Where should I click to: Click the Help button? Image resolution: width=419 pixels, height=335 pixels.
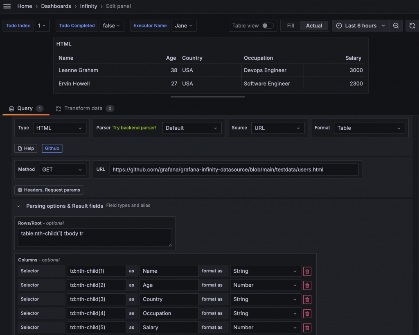point(26,148)
